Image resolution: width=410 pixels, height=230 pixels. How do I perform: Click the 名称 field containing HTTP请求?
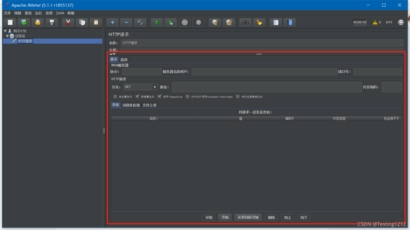click(262, 43)
